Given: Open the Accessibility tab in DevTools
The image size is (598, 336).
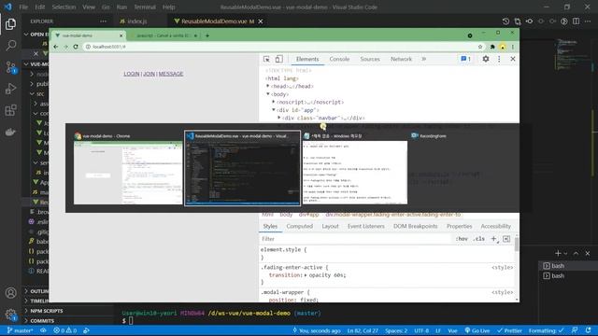Looking at the screenshot, I should pos(495,226).
